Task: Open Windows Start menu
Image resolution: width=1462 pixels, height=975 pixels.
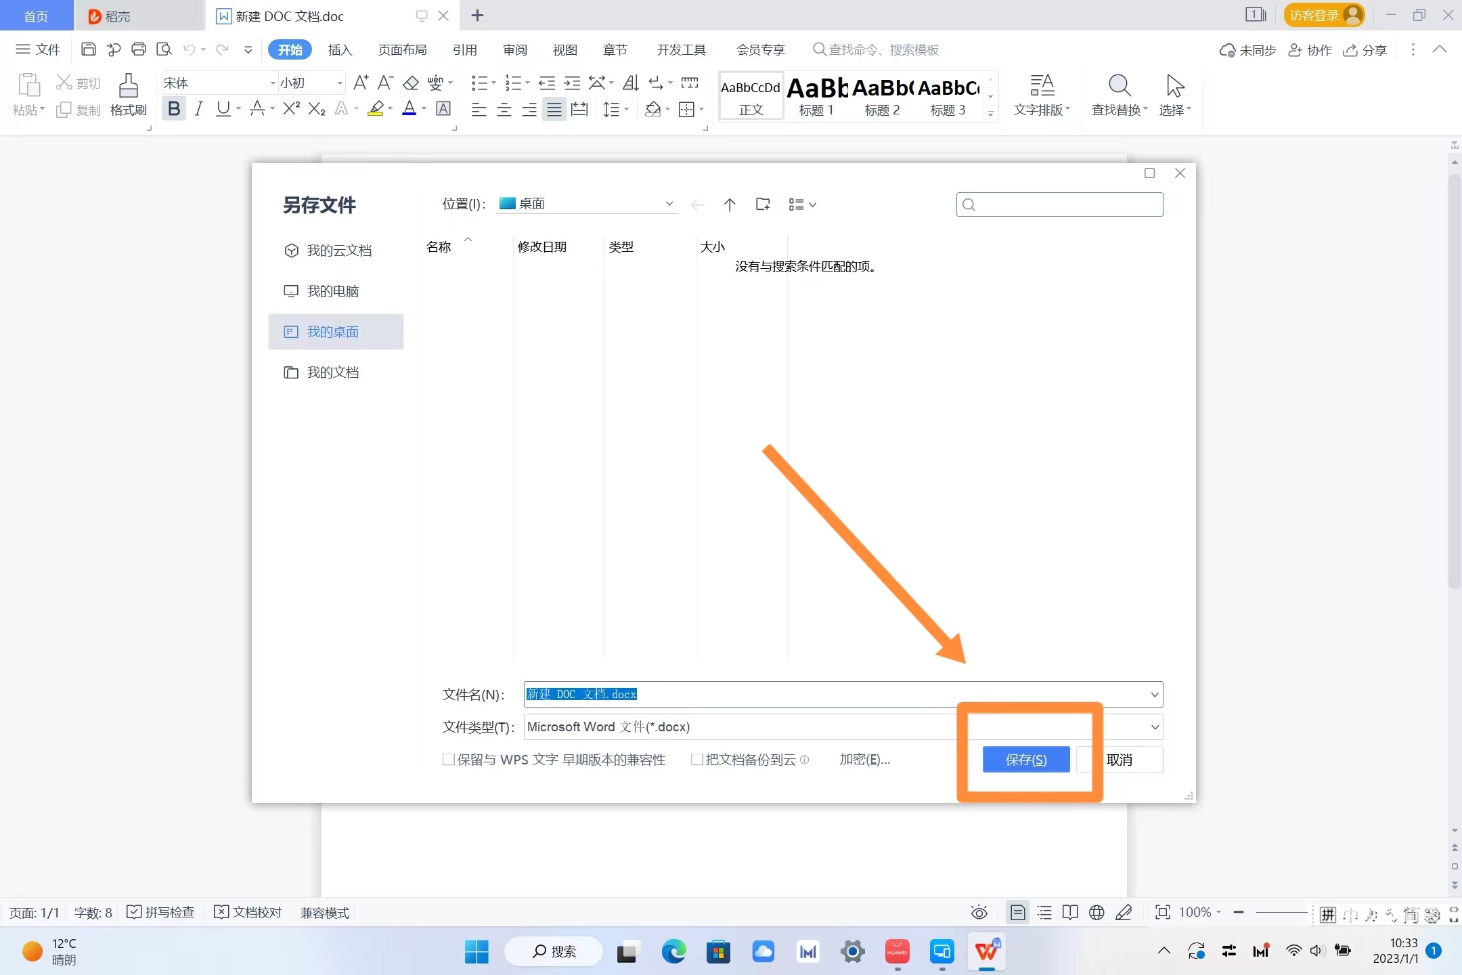Action: [477, 952]
